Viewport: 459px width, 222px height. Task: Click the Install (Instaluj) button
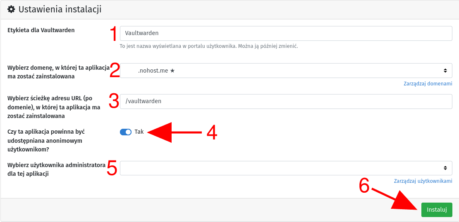[437, 210]
